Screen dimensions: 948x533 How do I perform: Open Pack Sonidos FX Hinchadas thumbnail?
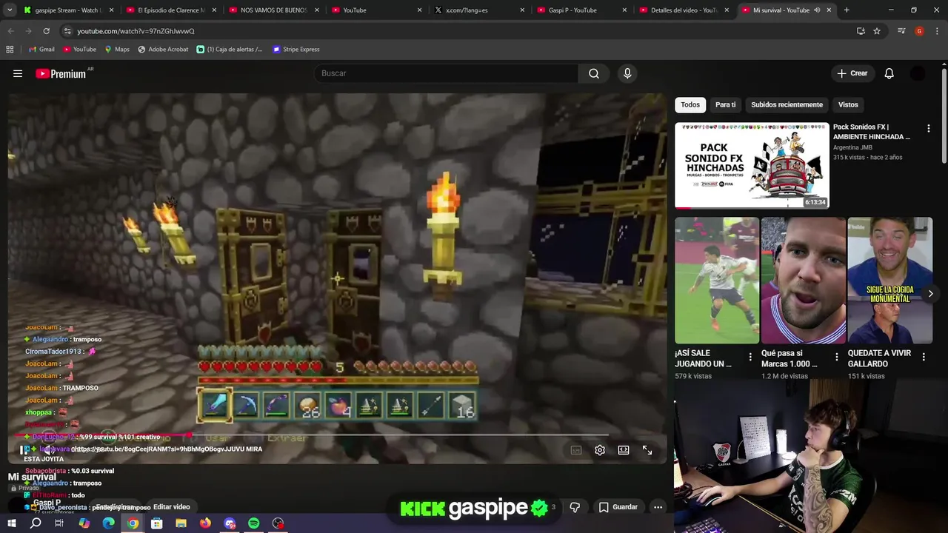[x=752, y=166]
